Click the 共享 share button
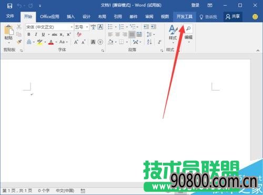This screenshot has width=263, height=195. pyautogui.click(x=233, y=17)
